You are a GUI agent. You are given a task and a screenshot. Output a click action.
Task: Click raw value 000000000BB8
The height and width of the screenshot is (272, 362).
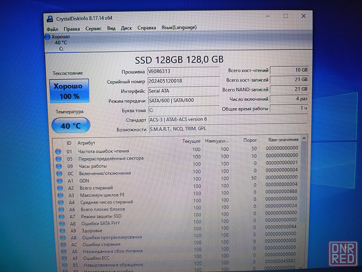point(281,191)
